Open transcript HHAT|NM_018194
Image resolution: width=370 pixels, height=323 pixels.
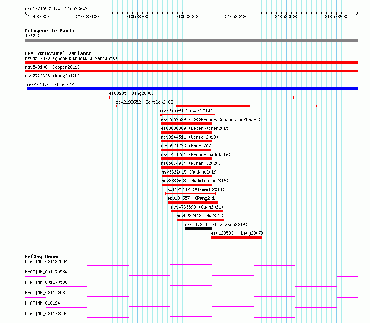[x=42, y=303]
